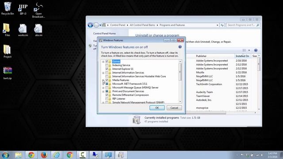Screen dimensions: 283x159
Task: Expand the Print and Document Services node
Action: [x=103, y=91]
